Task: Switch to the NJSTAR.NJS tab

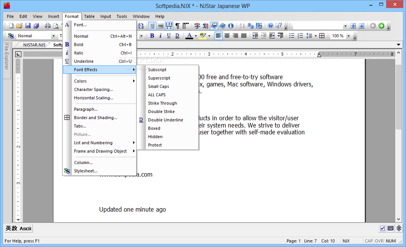Action: click(x=34, y=45)
